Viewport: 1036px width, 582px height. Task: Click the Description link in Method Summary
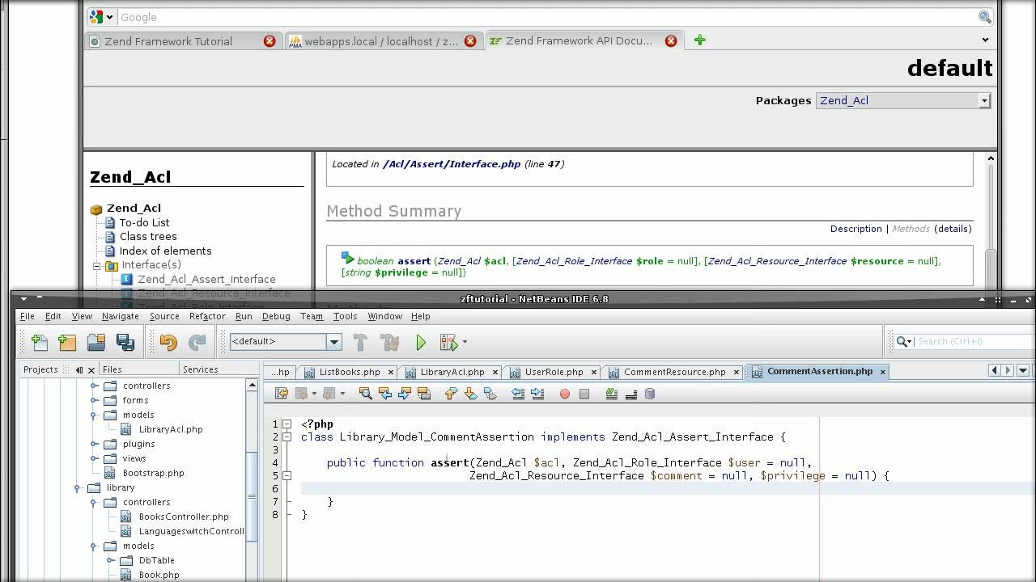point(856,229)
